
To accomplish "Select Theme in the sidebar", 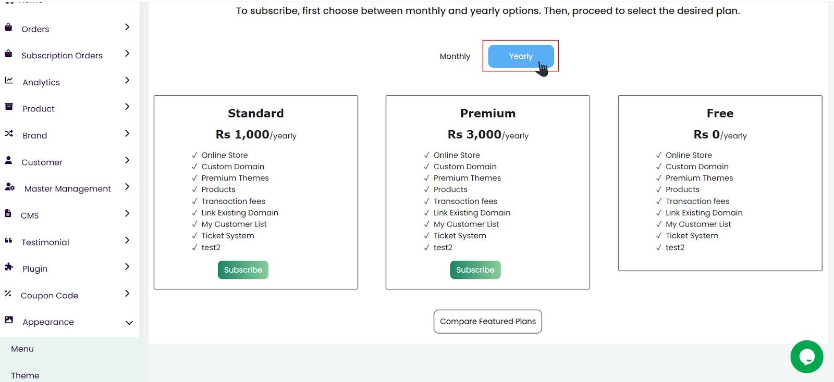I will [x=26, y=375].
